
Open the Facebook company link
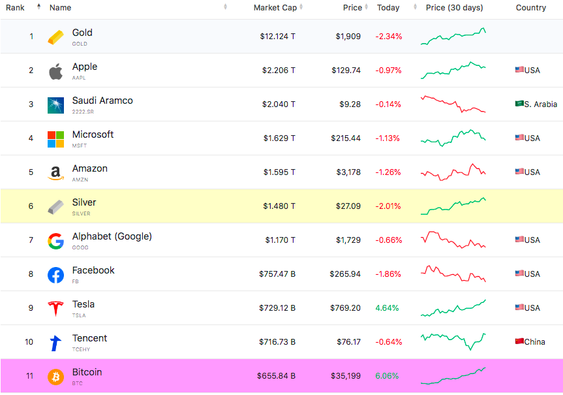93,270
